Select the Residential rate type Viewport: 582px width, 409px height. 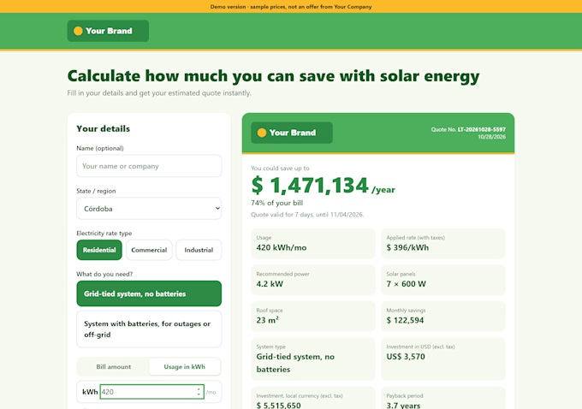[99, 250]
